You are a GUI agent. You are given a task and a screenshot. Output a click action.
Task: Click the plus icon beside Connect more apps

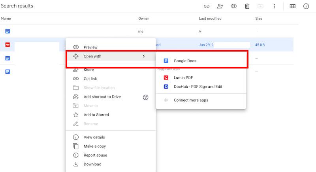[166, 100]
